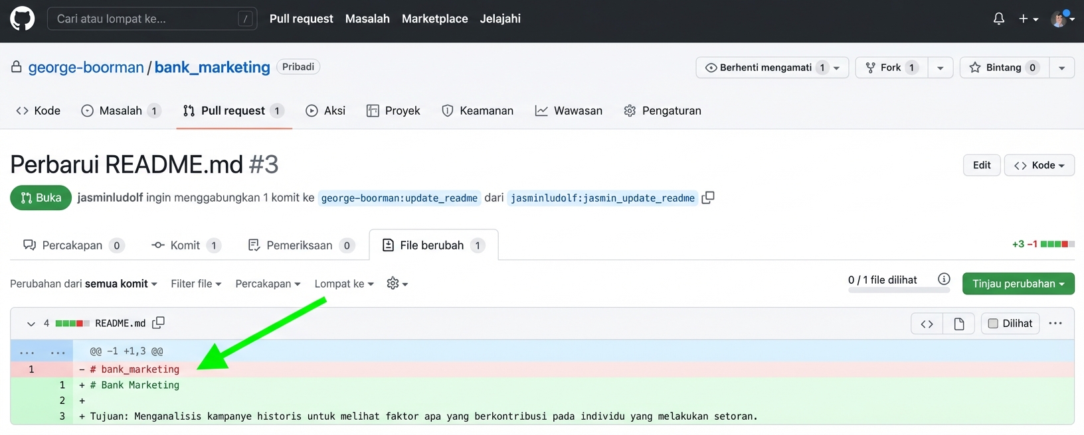Mark README.md as Dilihat
The width and height of the screenshot is (1084, 435).
[x=1010, y=324]
